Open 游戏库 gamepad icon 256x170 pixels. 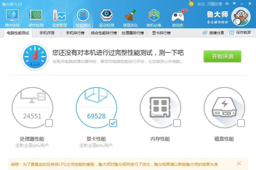pyautogui.click(x=178, y=16)
